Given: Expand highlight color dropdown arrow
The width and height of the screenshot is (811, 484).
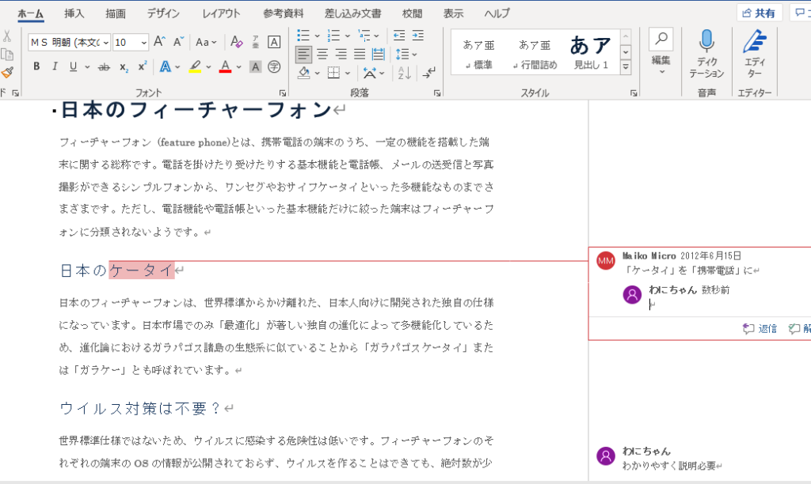Looking at the screenshot, I should pos(208,66).
